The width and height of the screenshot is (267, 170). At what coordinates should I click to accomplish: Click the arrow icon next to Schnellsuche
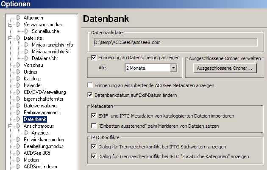coord(27,31)
